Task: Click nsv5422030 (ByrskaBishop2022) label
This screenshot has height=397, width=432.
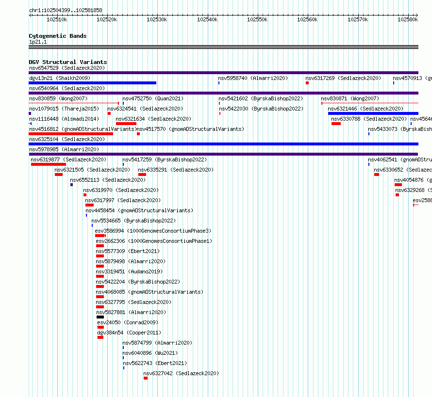Action: (261, 109)
